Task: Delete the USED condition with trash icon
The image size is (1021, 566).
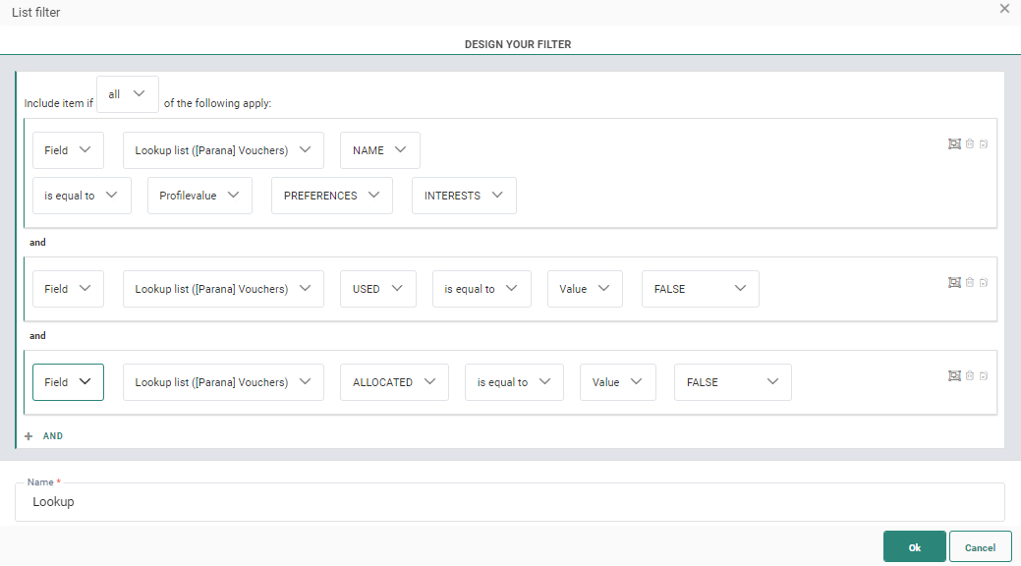Action: click(970, 282)
